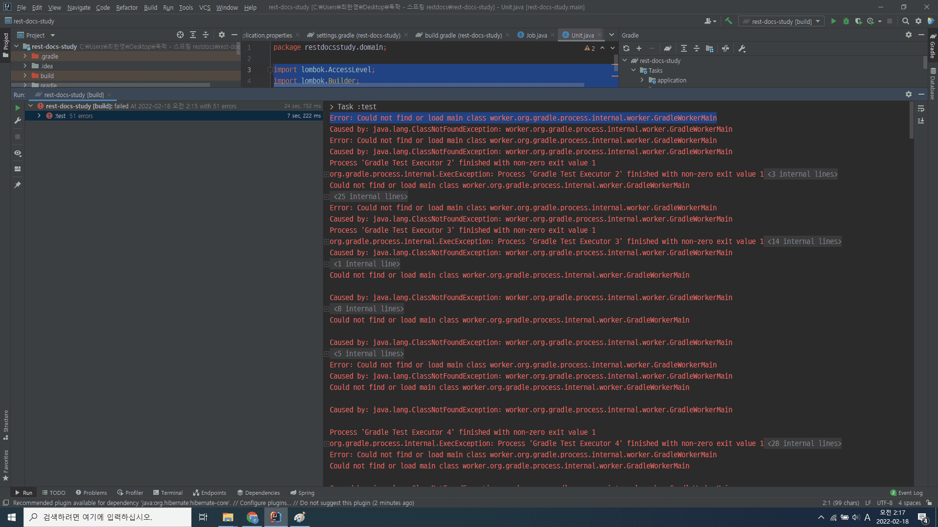
Task: Collapse Tasks node in Gradle tree
Action: click(634, 70)
